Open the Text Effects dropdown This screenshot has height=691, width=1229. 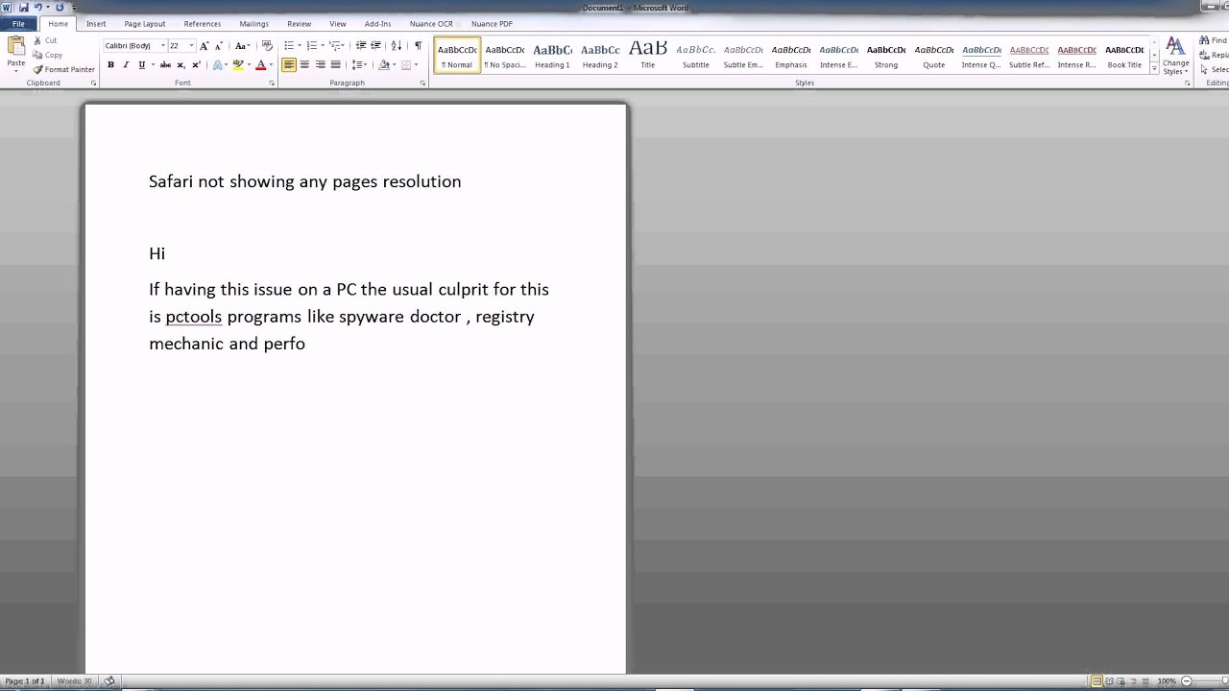[219, 65]
